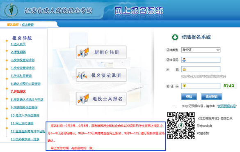Image resolution: width=240 pixels, height=152 pixels.
Task: Click the 退役士兵报名 button
Action: [101, 99]
